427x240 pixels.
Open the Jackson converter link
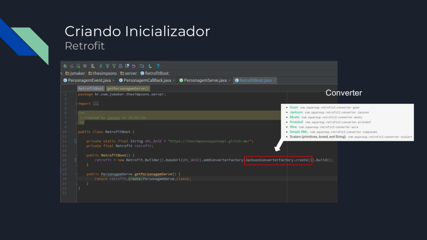pyautogui.click(x=296, y=112)
